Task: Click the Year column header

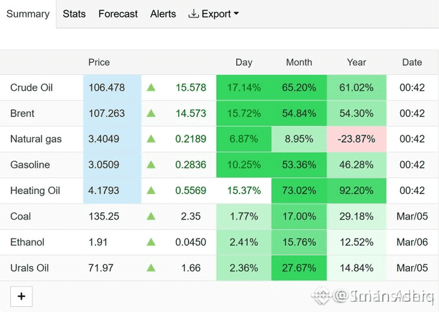Action: coord(356,62)
